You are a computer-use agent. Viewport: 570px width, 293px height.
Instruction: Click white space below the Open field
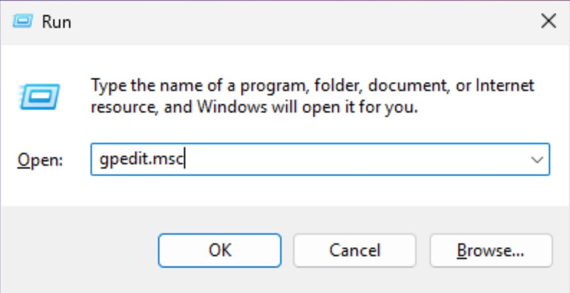tap(287, 190)
